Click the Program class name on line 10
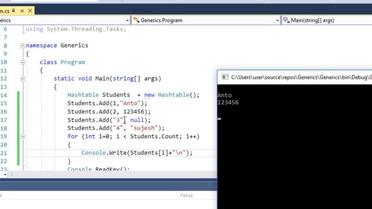Screen dimensions: 372x209 (x=73, y=62)
